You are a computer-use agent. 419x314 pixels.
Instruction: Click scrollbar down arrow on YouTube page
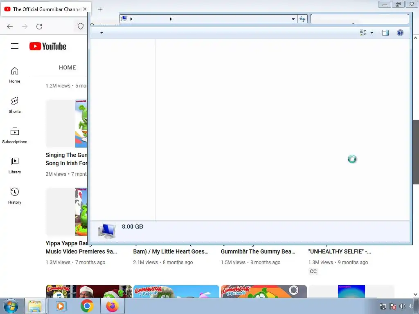416,294
